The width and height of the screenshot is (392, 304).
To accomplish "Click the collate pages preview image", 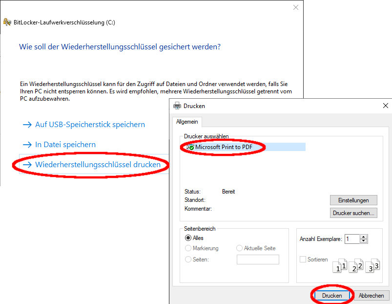I will click(356, 265).
